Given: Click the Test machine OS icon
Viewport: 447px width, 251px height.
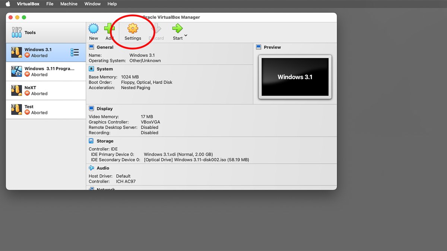Looking at the screenshot, I should 16,109.
